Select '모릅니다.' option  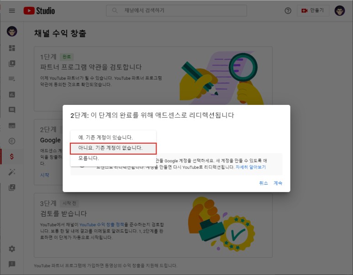click(x=113, y=158)
